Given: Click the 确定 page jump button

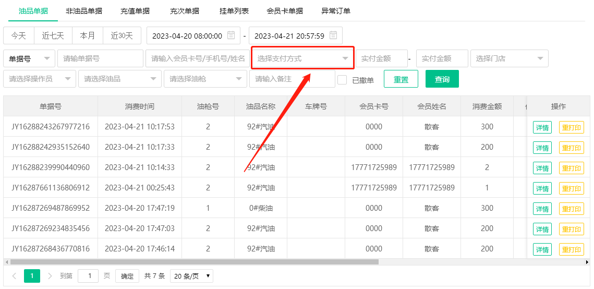Looking at the screenshot, I should point(127,276).
